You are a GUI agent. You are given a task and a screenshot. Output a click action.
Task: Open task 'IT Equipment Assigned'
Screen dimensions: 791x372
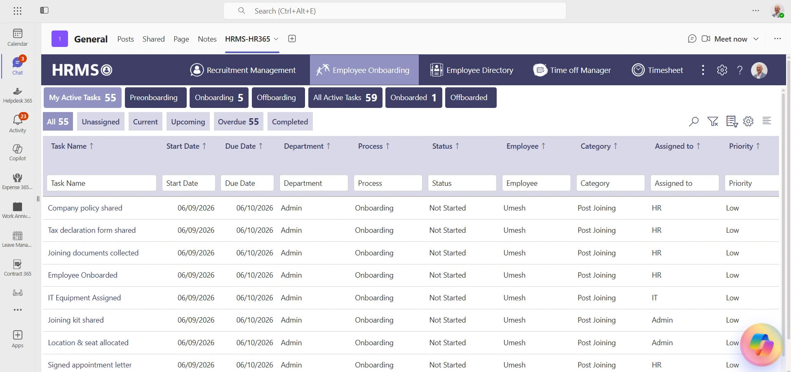tap(84, 298)
